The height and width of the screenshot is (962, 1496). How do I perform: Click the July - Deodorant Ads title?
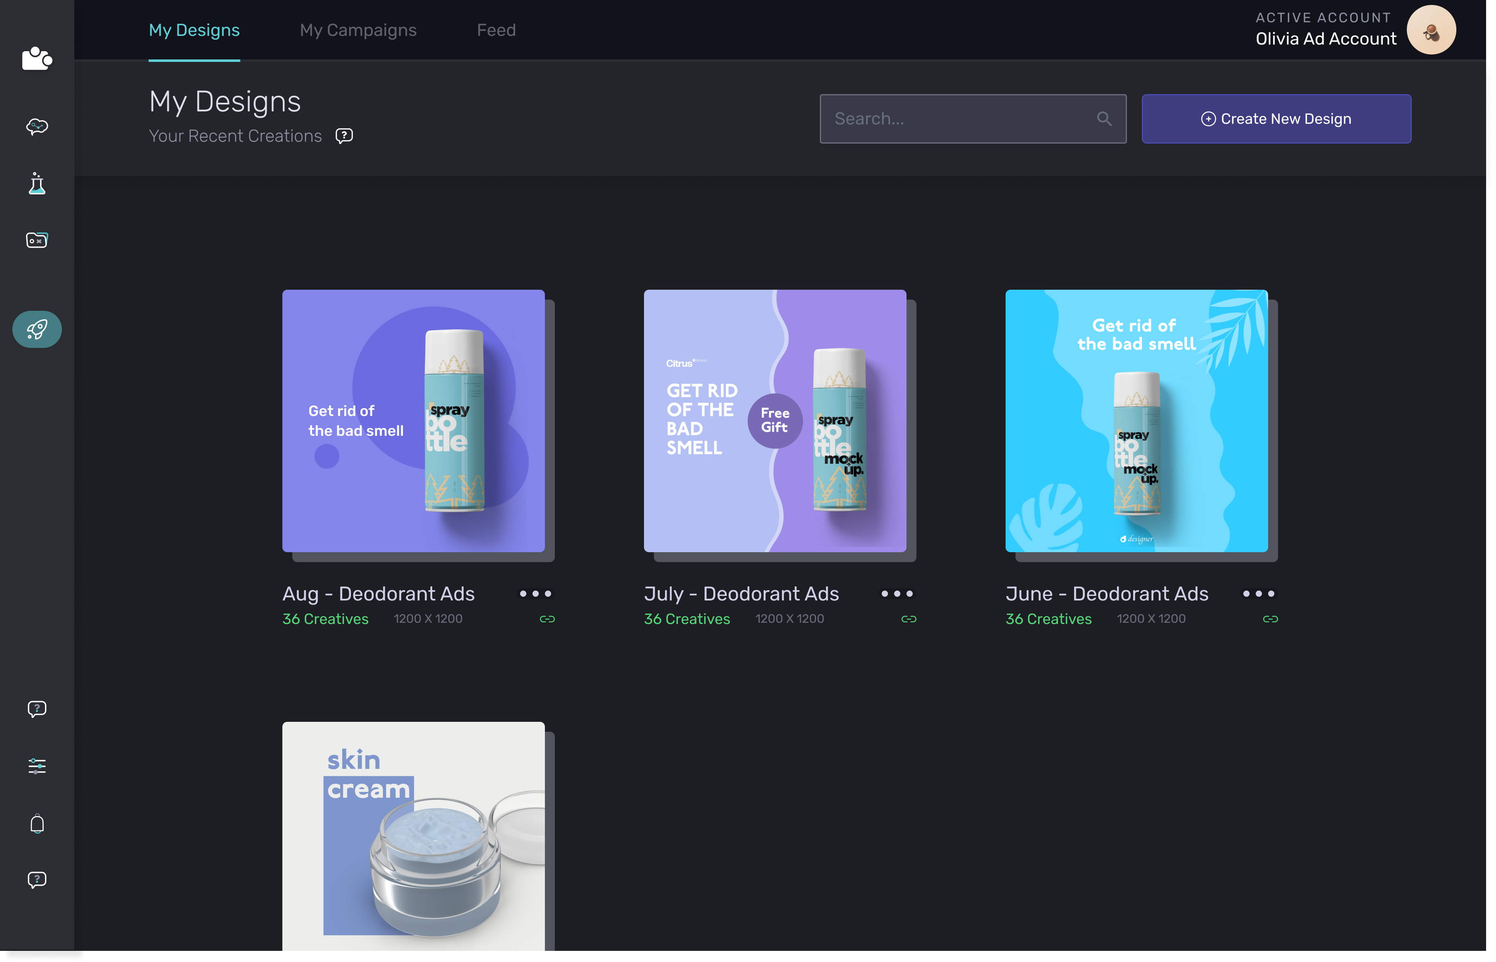tap(741, 593)
